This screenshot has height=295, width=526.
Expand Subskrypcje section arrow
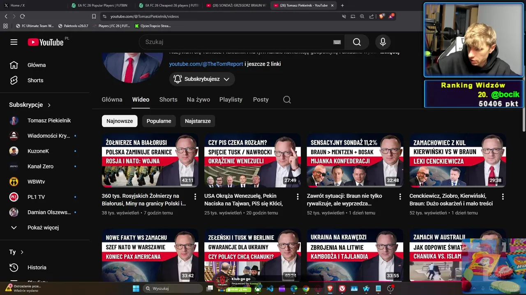(49, 105)
